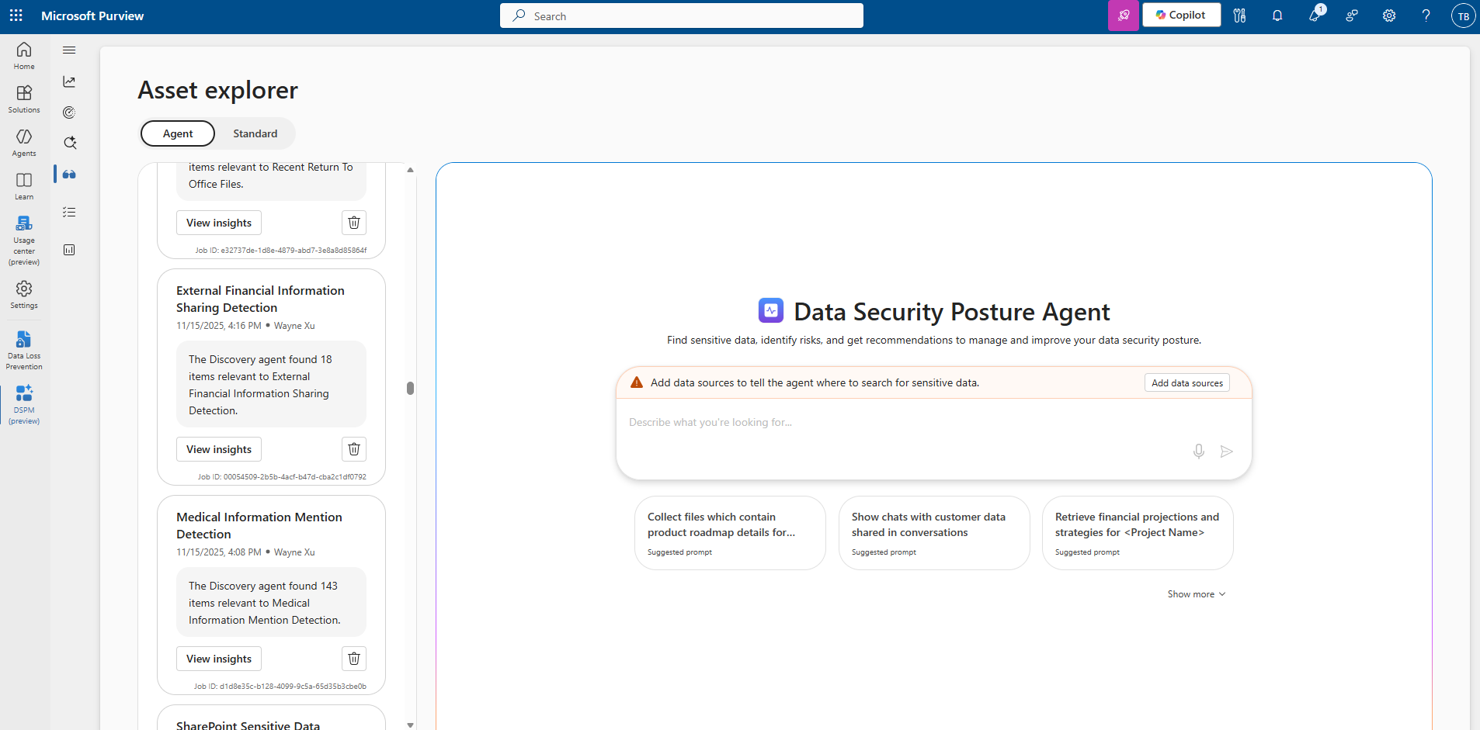Screen dimensions: 1480x730
Task: Click the microphone icon in prompt box
Action: tap(1199, 451)
